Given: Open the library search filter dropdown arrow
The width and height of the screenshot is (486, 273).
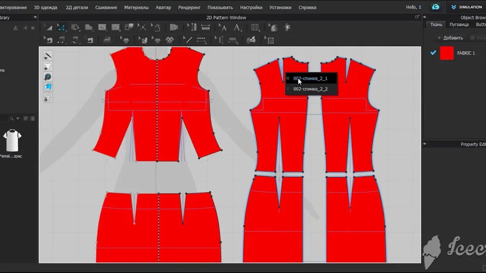Looking at the screenshot, I should click(18, 119).
